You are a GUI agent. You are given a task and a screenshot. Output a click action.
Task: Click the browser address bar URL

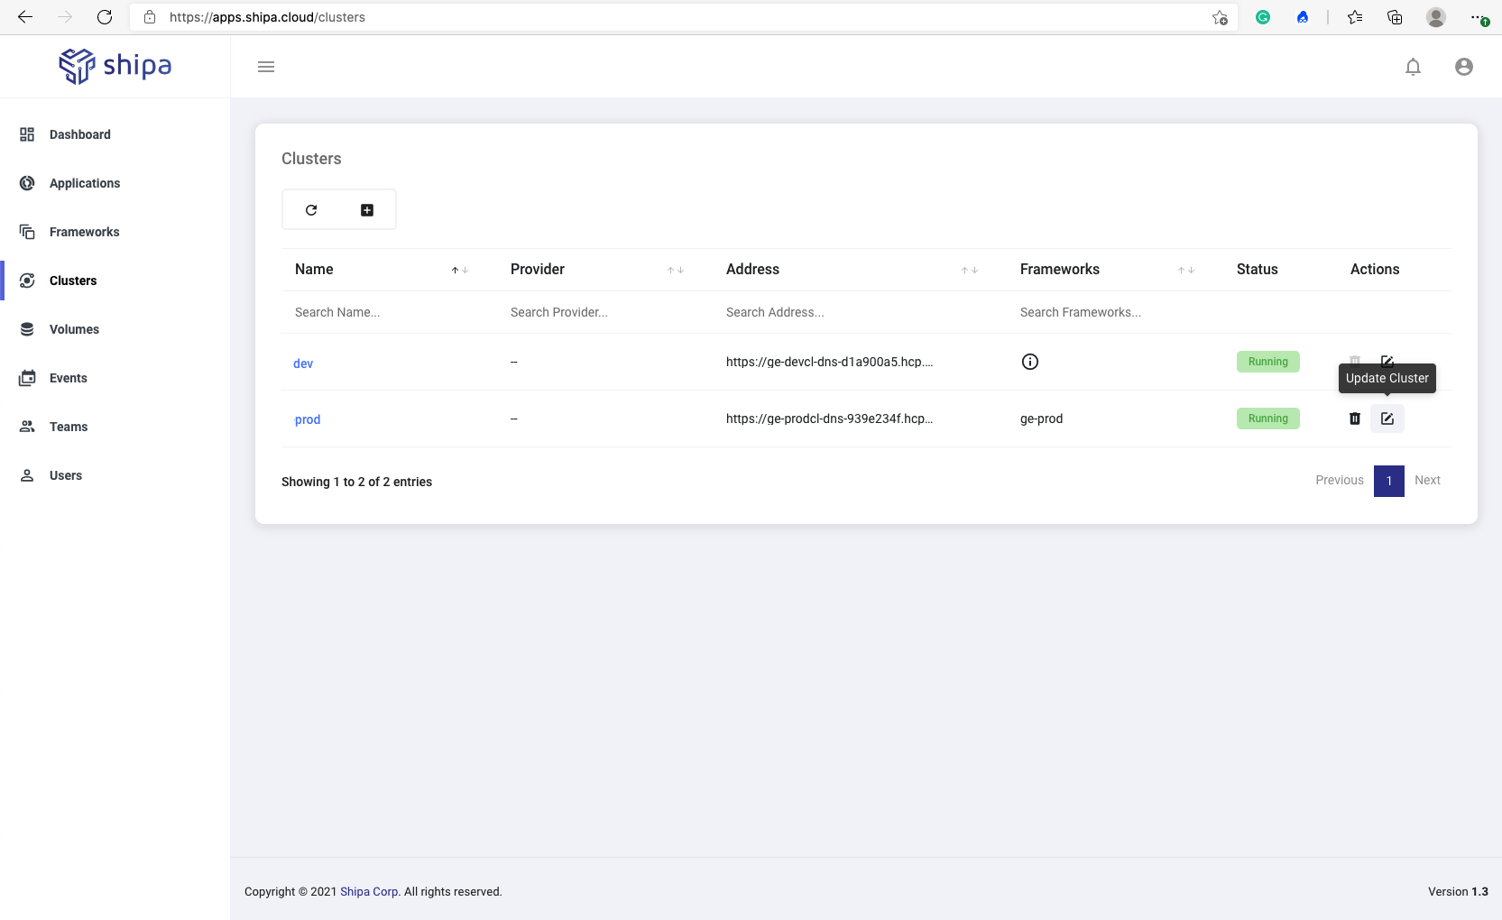(x=267, y=17)
